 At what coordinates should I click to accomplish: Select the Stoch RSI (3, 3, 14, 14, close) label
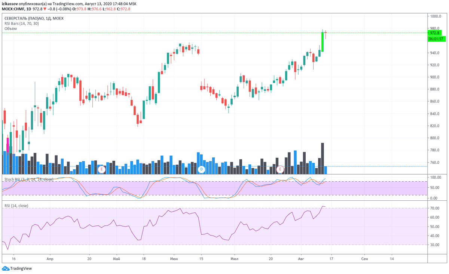(28, 179)
